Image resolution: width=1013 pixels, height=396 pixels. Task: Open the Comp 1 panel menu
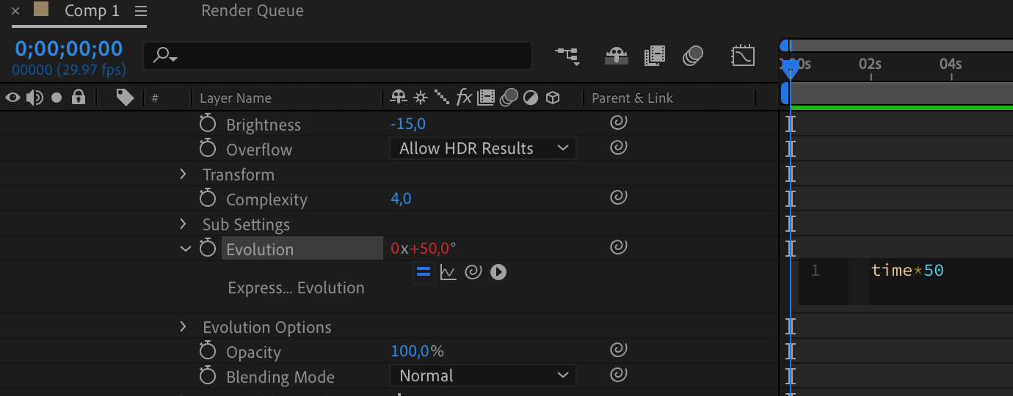(141, 11)
